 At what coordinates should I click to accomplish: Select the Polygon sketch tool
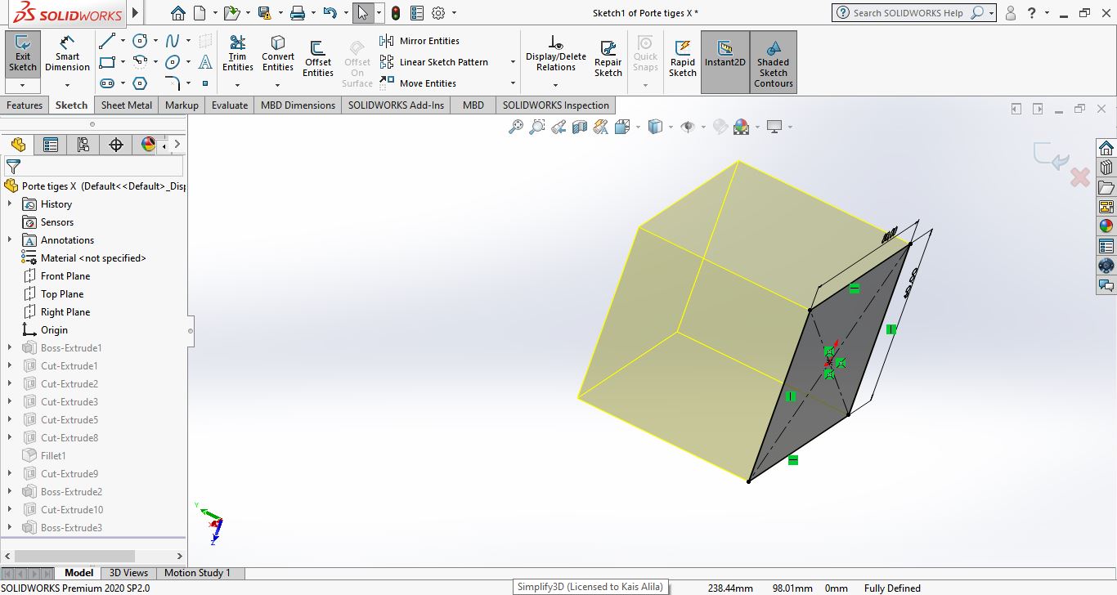(x=141, y=83)
